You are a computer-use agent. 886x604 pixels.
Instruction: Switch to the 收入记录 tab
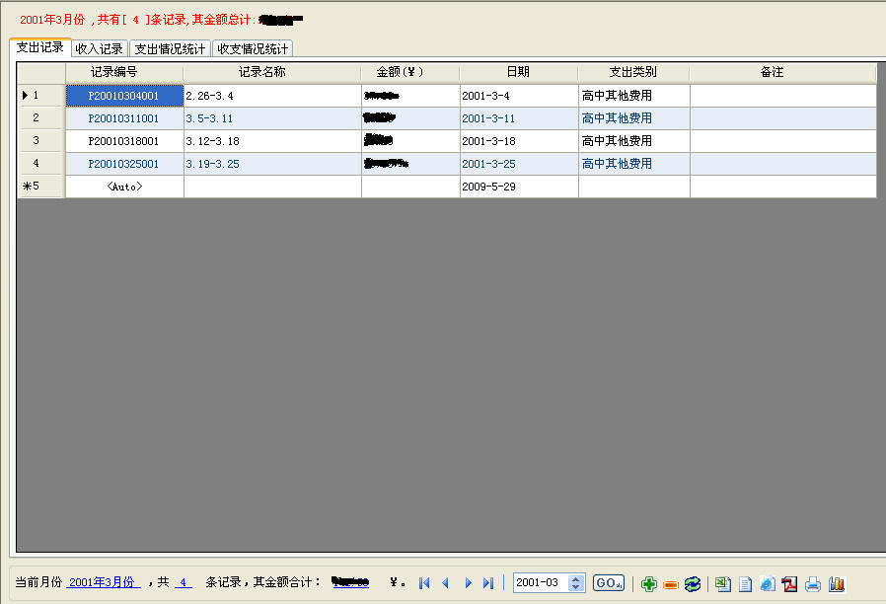pos(100,48)
